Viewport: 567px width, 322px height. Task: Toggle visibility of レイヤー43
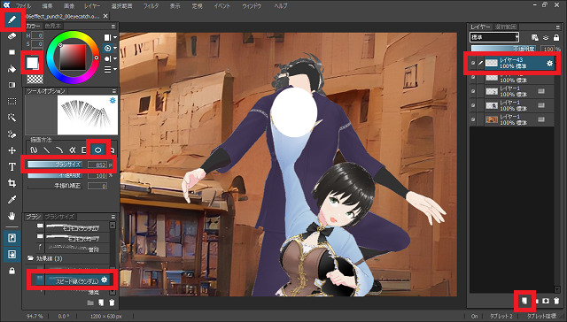pos(473,63)
